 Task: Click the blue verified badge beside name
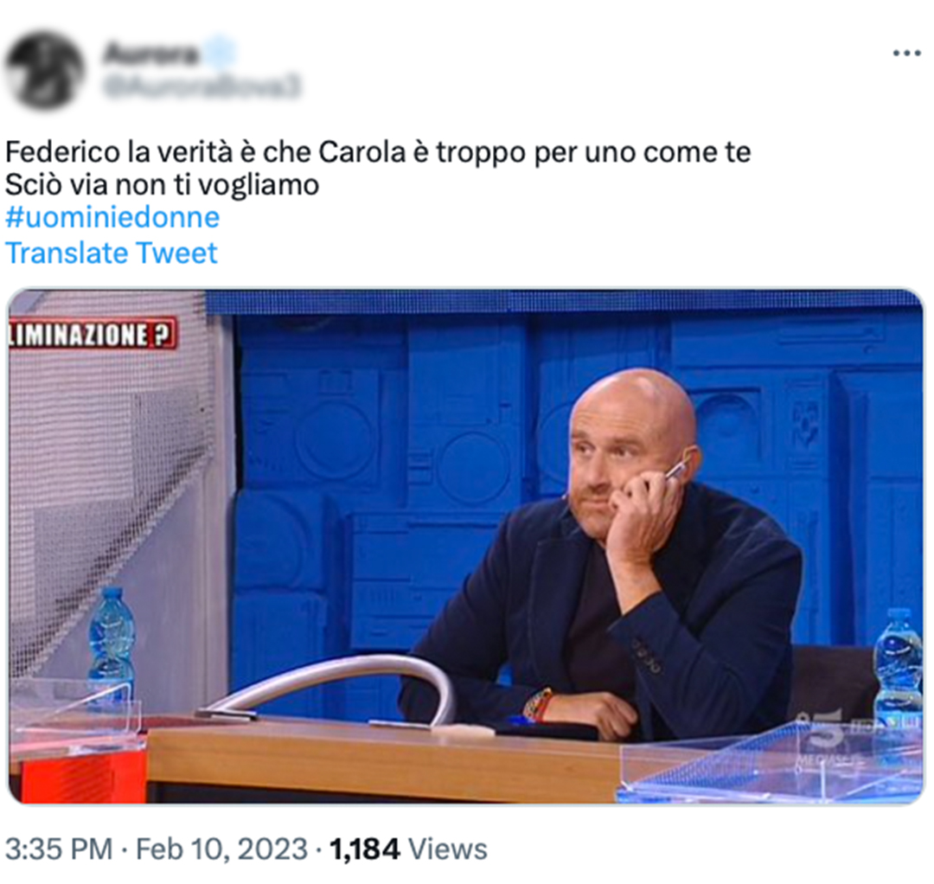click(x=218, y=53)
